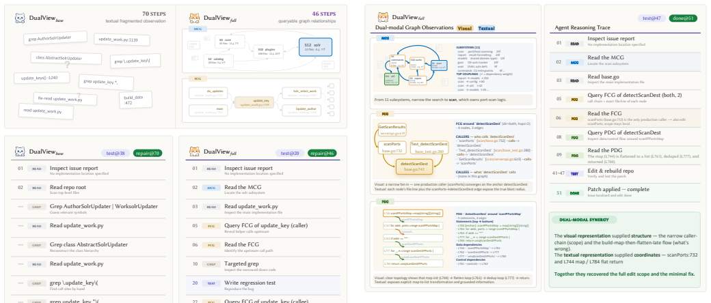The width and height of the screenshot is (711, 303).
Task: Select the Visual modality tag
Action: pos(465,28)
